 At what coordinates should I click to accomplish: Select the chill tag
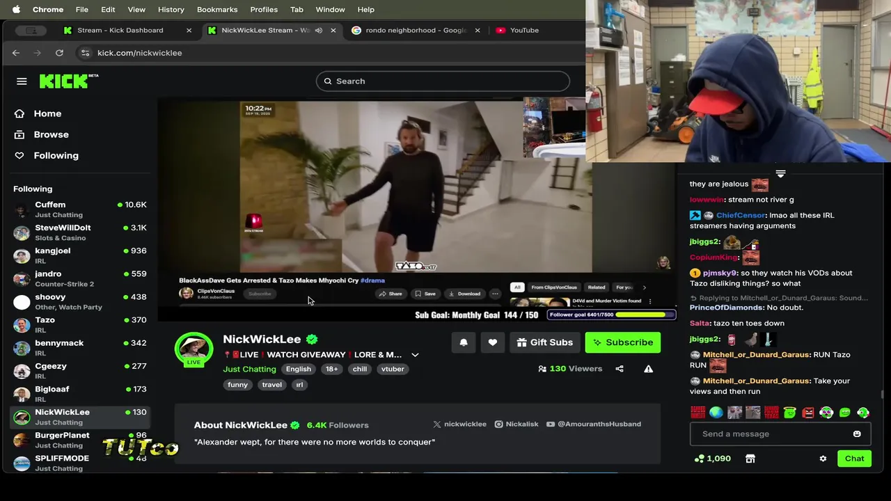[x=360, y=369]
